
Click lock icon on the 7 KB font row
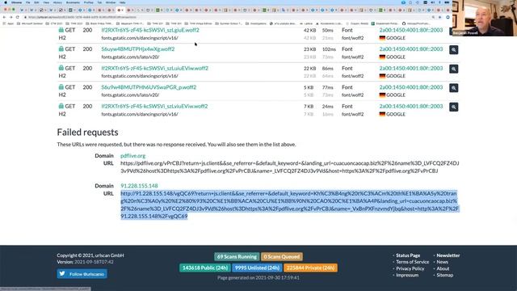tap(61, 106)
